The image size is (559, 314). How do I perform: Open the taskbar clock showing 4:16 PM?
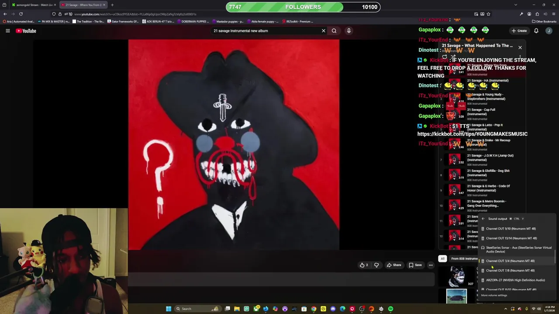[x=550, y=309]
